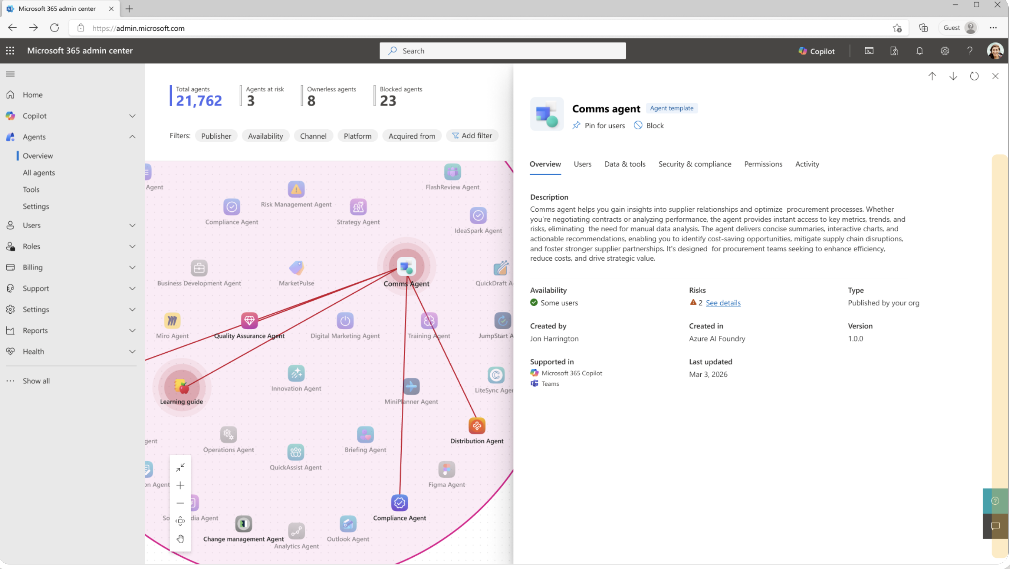Open See details risks link

point(723,303)
